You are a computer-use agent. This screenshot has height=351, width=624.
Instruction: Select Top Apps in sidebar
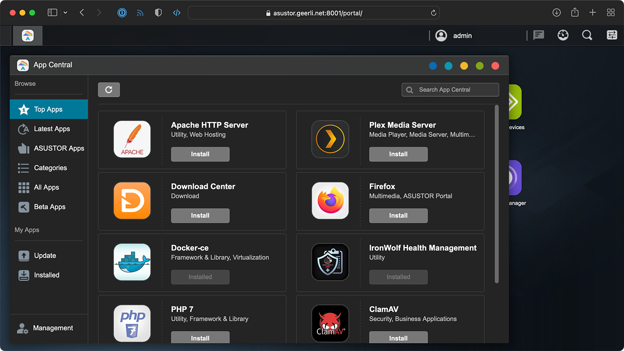(x=49, y=109)
